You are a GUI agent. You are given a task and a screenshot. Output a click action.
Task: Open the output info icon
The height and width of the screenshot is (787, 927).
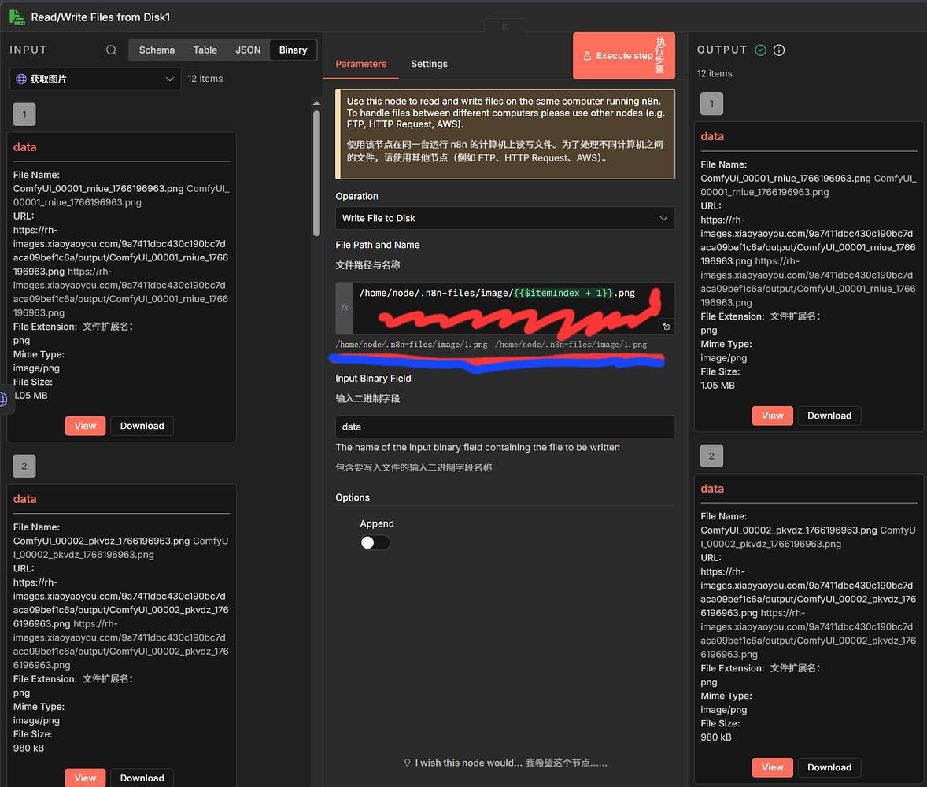[779, 50]
